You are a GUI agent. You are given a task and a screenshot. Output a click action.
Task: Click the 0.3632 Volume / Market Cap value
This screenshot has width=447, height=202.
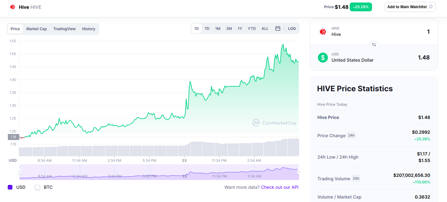click(422, 197)
